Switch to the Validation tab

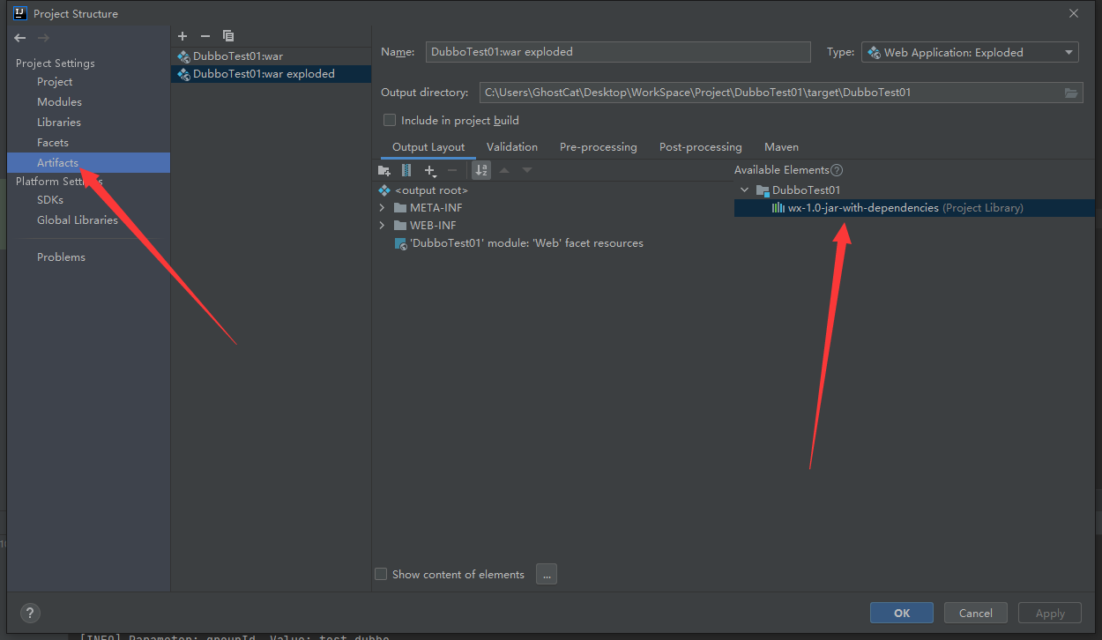pos(512,147)
